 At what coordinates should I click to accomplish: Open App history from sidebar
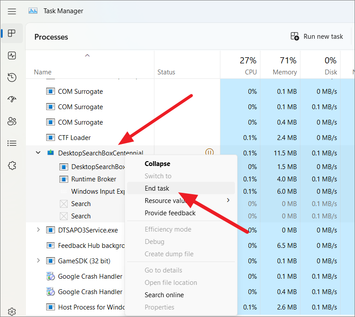(12, 77)
